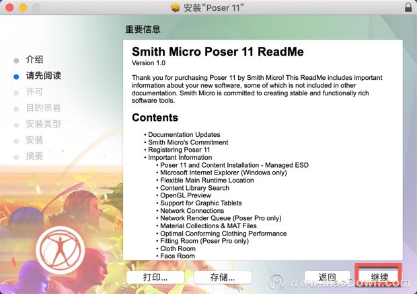Click the 存储... (Save) button
Screen dimensions: 417x294
223,277
